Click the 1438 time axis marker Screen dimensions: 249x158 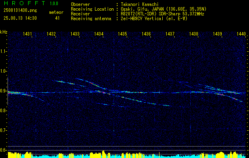(194, 34)
